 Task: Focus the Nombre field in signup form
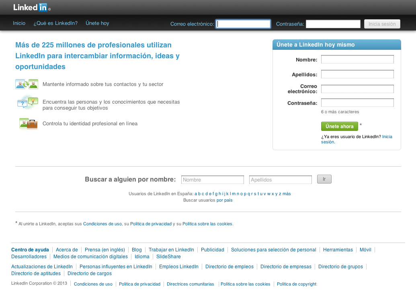357,59
